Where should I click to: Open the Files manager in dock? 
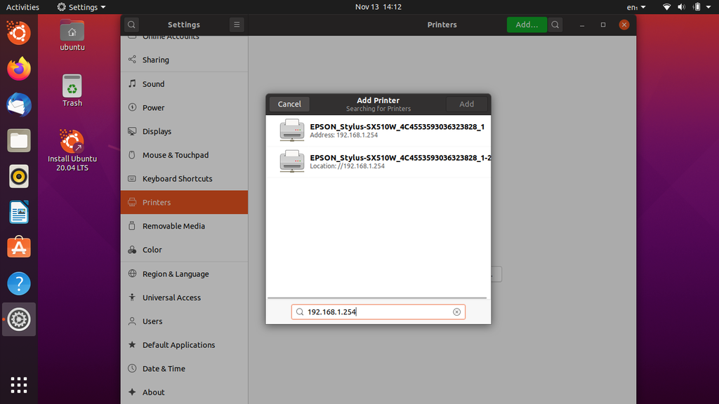click(19, 140)
